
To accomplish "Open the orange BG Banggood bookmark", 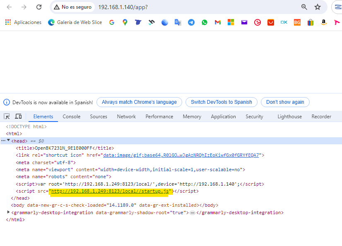I will (297, 22).
